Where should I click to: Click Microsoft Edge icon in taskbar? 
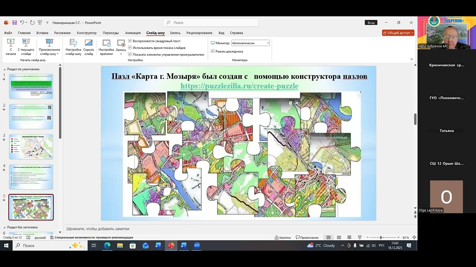click(x=107, y=245)
